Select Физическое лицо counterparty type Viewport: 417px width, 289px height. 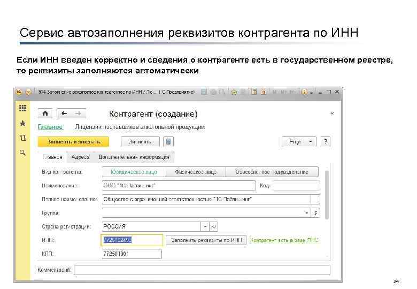tap(196, 172)
